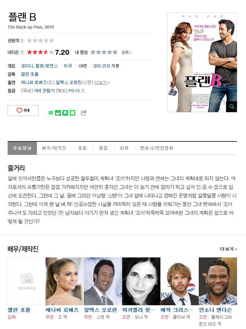Open the 명대사/연관영화 tab
246x329 pixels.
[157, 148]
